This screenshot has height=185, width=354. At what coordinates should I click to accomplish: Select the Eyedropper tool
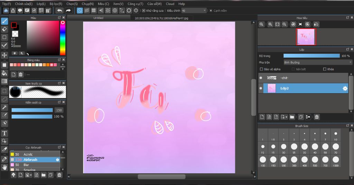tap(4, 159)
